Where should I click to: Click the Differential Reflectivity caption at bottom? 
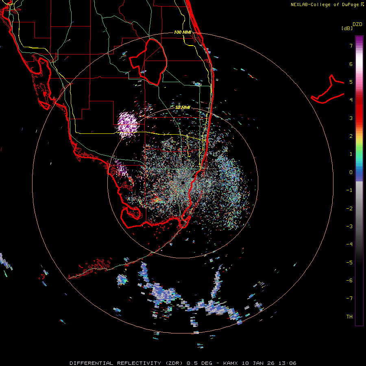tap(183, 363)
